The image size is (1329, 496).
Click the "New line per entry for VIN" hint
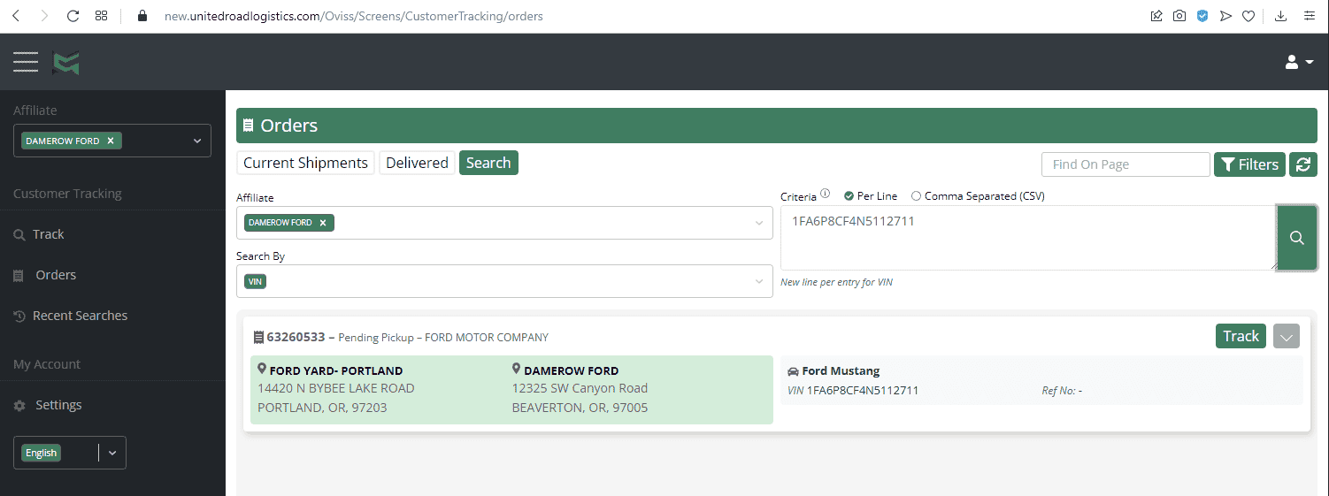point(836,282)
